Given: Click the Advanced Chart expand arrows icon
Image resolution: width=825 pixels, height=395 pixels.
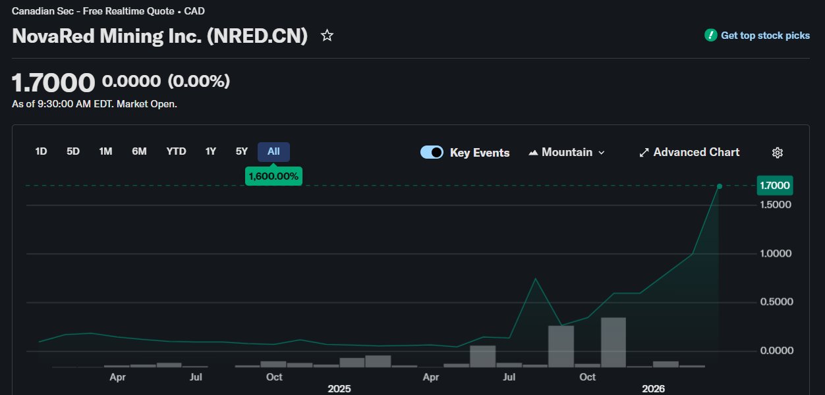Looking at the screenshot, I should [x=644, y=153].
